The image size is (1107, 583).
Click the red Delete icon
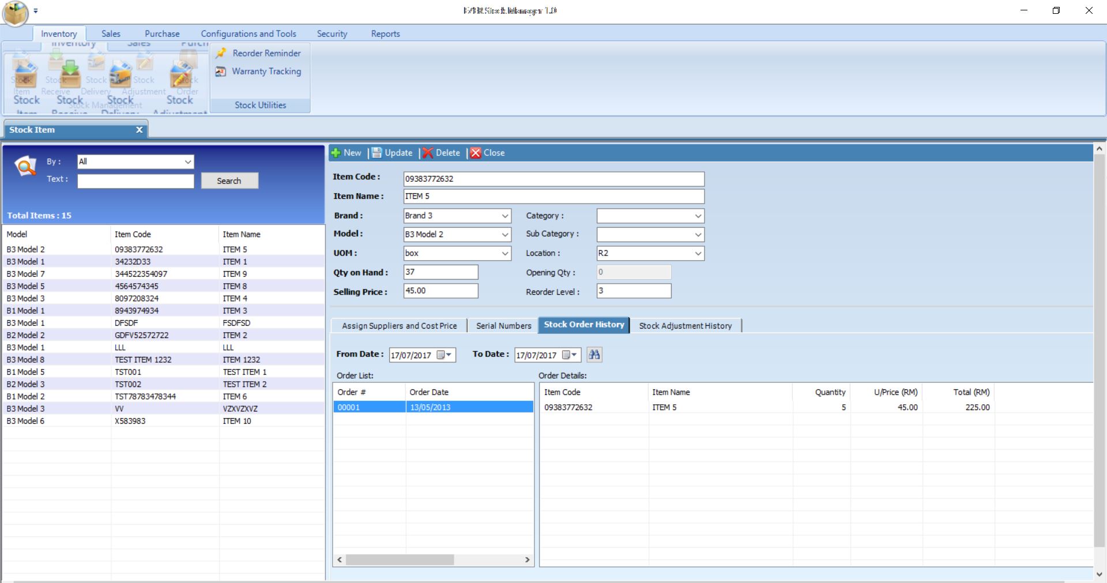tap(427, 153)
